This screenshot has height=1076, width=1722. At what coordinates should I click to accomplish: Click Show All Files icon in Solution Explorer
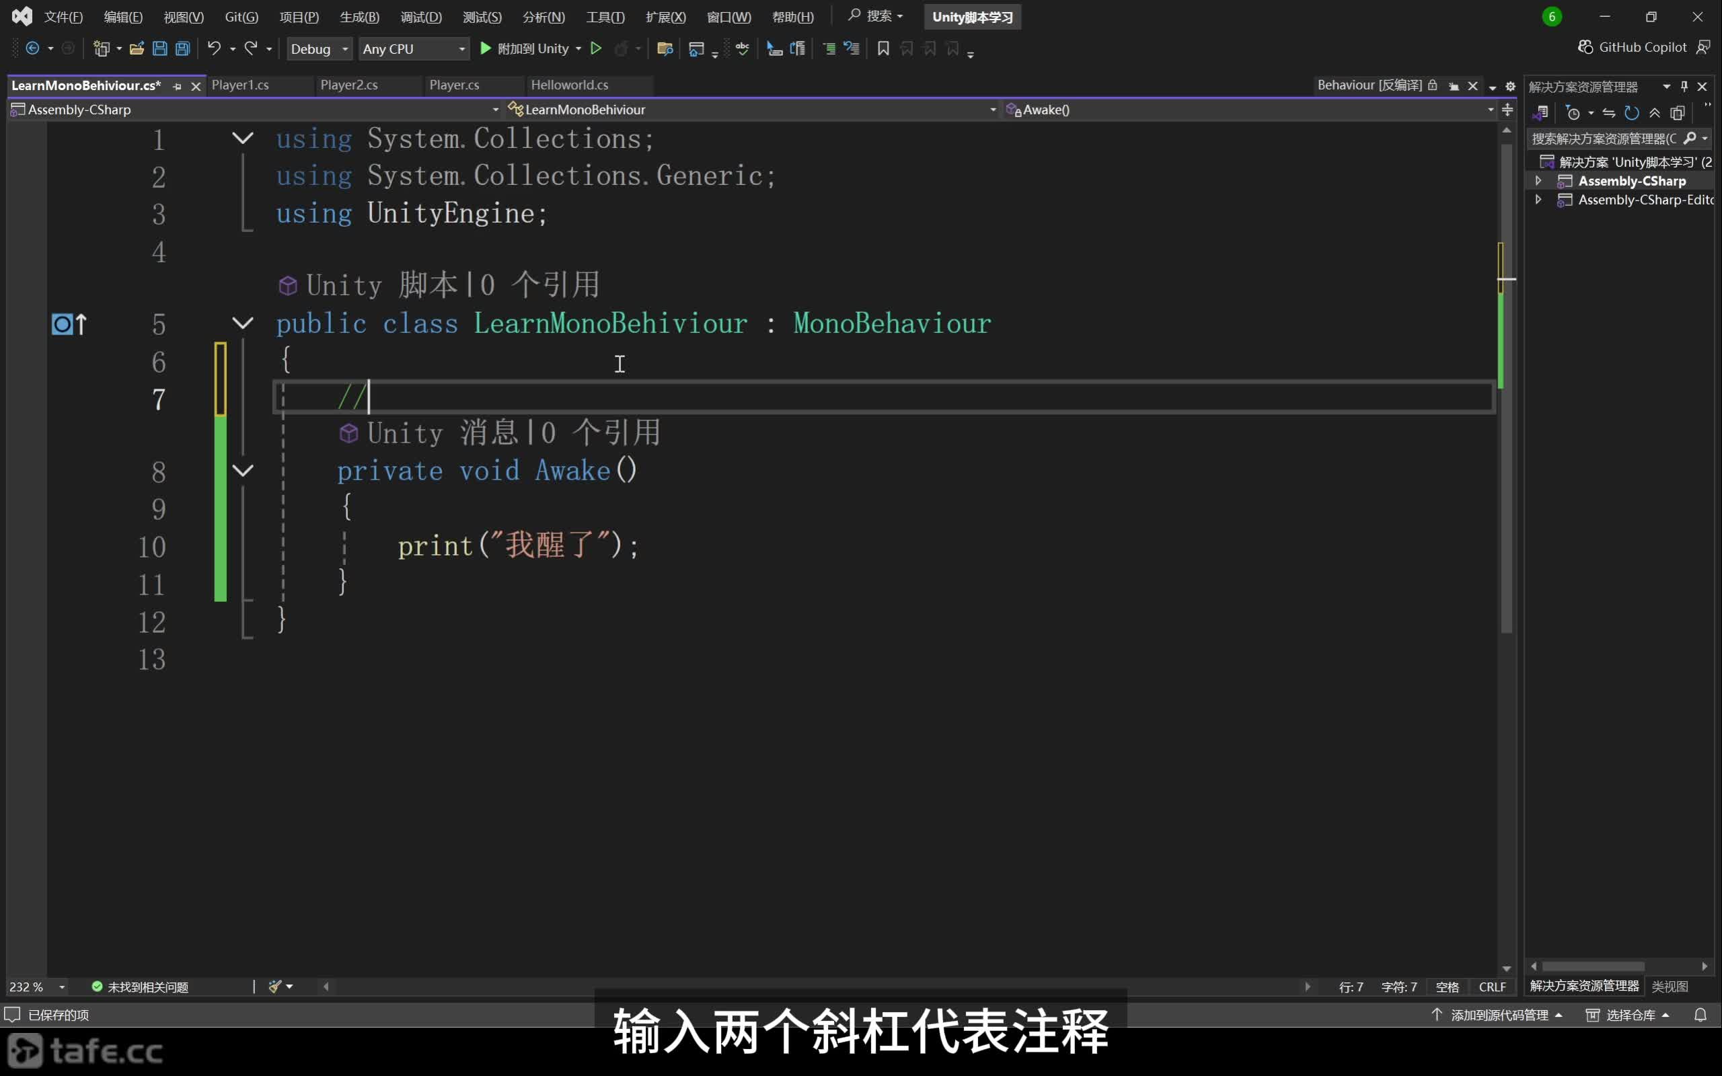point(1677,112)
